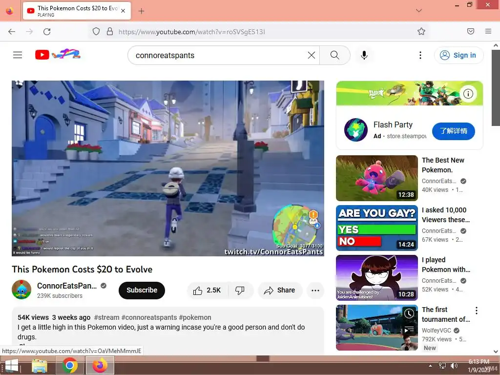
Task: Open Flash Party ad info icon
Action: coord(468,93)
